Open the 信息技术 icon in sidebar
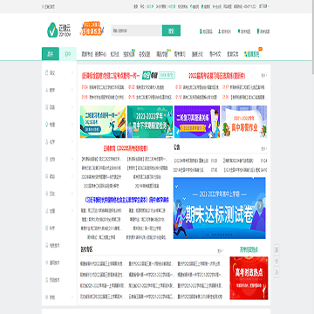The image size is (314, 314). click(47, 245)
